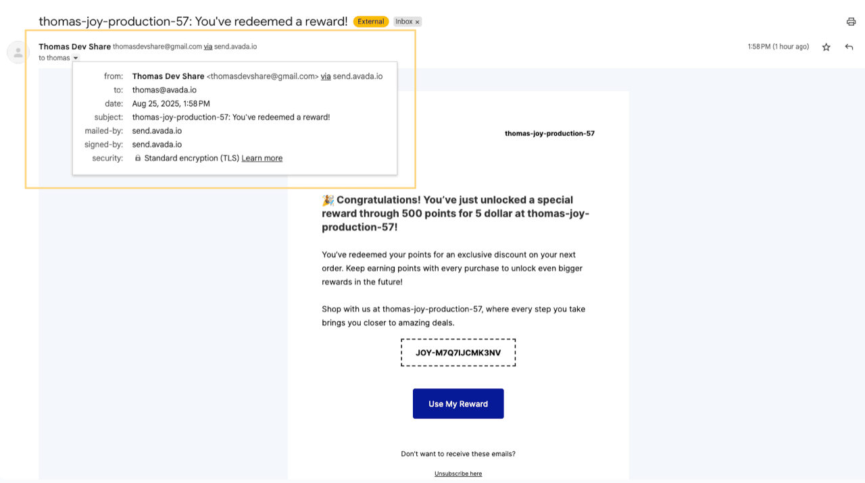This screenshot has height=483, width=865.
Task: Select the JOY-M7Q7IJCMK3NV coupon code box
Action: [x=458, y=353]
